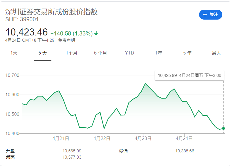The image size is (230, 166).
Task: Click the current price 10,423.46
Action: point(26,32)
